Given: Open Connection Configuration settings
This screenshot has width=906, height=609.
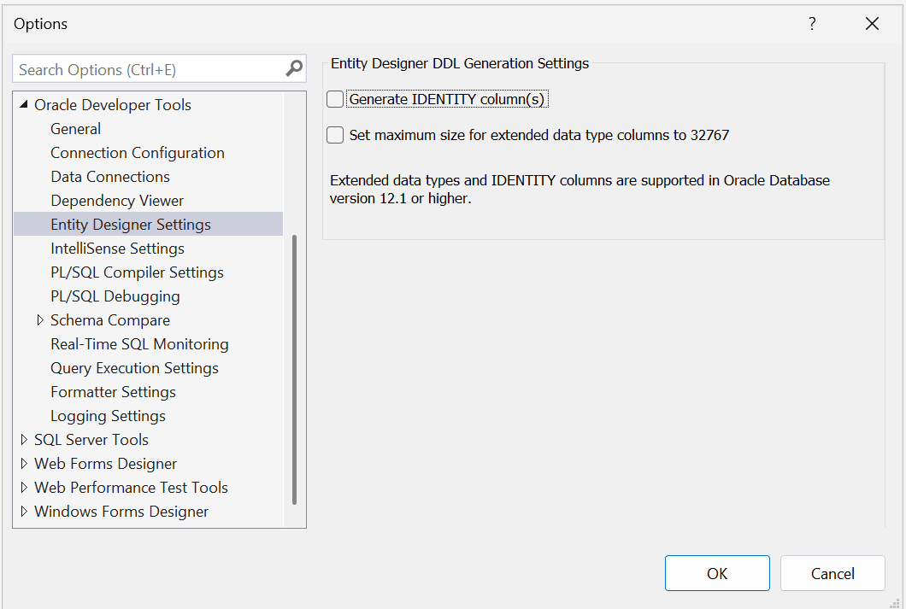Looking at the screenshot, I should (137, 152).
